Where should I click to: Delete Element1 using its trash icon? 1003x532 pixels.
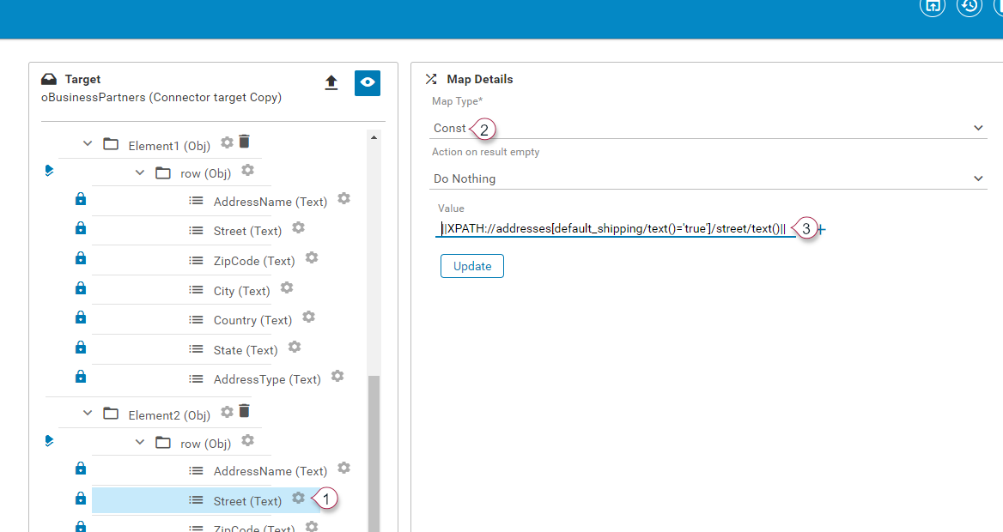click(244, 142)
